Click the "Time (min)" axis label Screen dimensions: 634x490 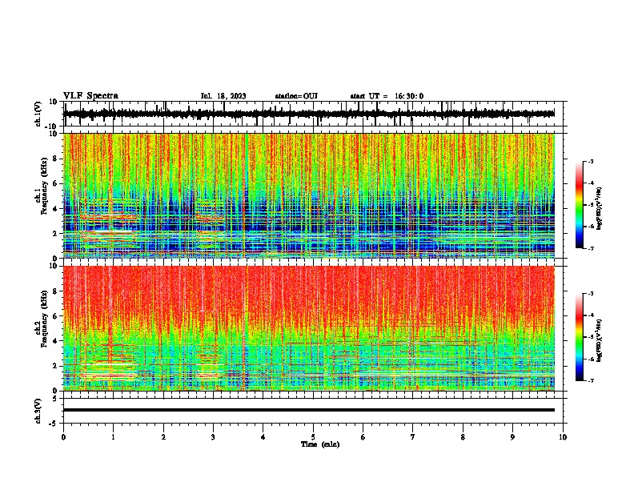[x=320, y=444]
